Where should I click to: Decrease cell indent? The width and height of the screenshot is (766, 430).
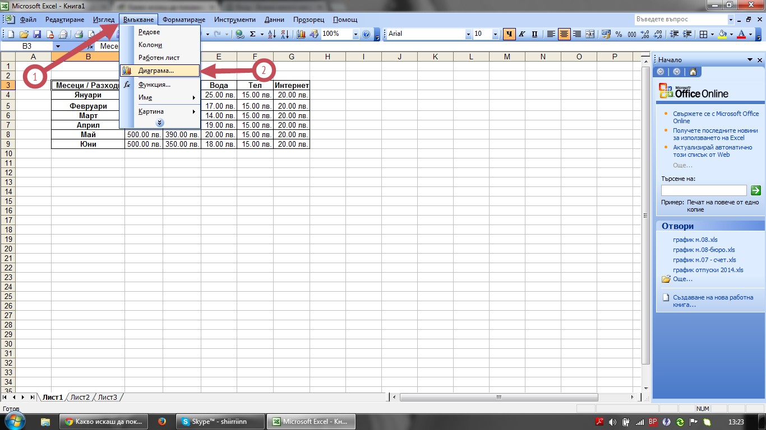(674, 34)
